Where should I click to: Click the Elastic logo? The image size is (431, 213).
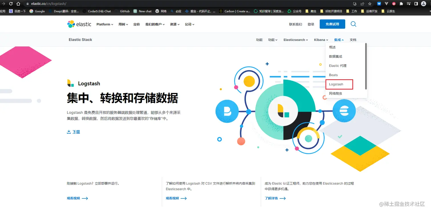point(79,24)
